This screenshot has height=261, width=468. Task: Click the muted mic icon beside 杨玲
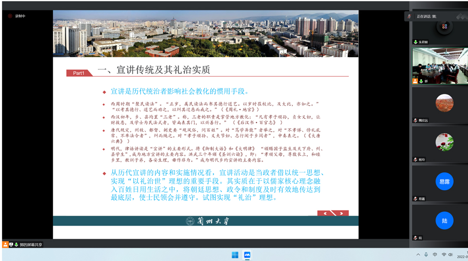(x=415, y=160)
